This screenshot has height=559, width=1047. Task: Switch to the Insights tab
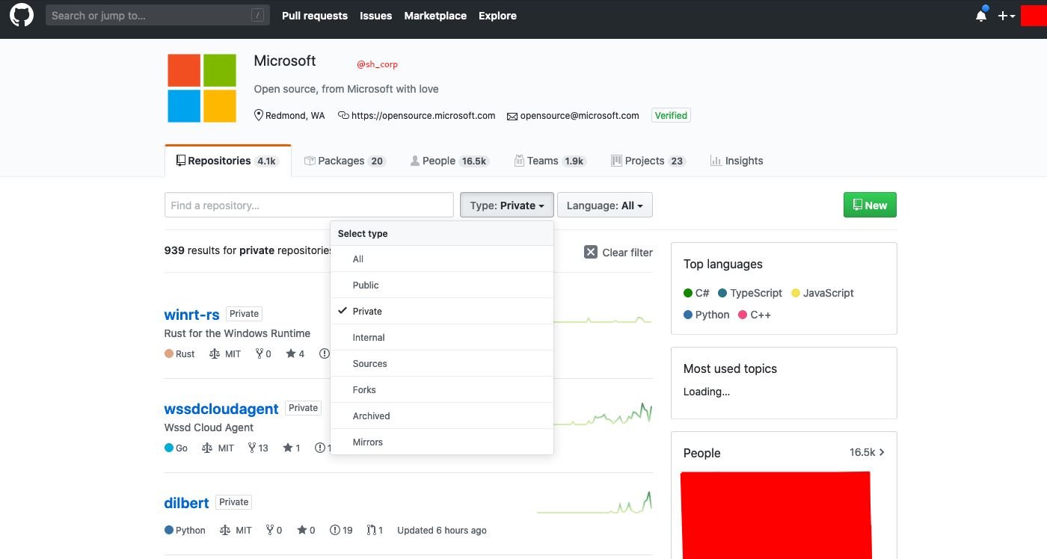[x=737, y=161]
